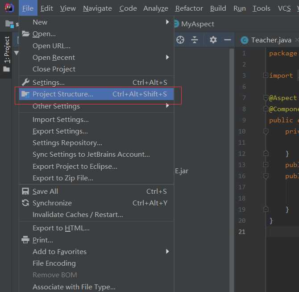Click the Project Structure folder icon
The width and height of the screenshot is (299, 292).
pyautogui.click(x=25, y=94)
